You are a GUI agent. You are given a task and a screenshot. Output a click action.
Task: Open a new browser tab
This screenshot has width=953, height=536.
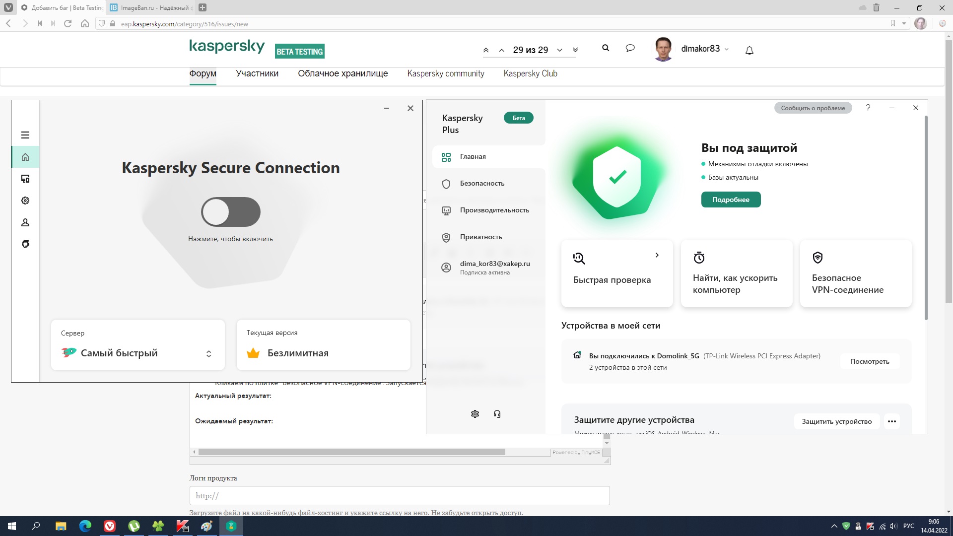(202, 7)
